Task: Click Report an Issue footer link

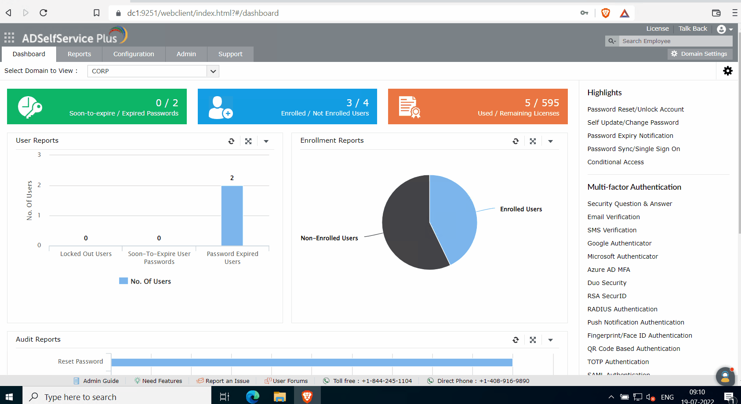Action: click(223, 381)
